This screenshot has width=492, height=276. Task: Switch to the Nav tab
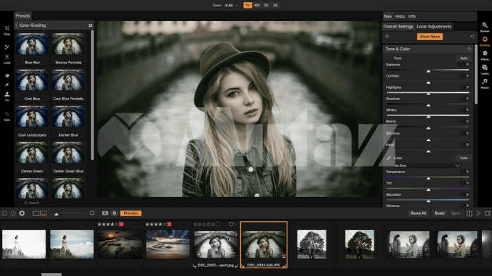tap(388, 16)
